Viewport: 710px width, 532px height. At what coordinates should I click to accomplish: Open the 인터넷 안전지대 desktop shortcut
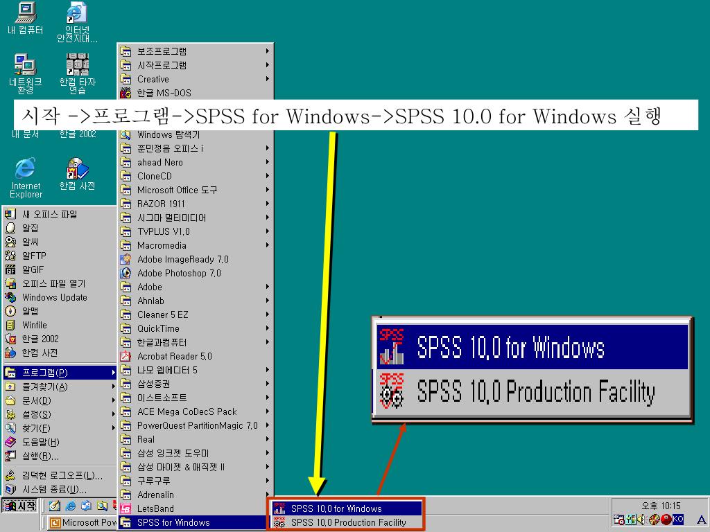[77, 21]
